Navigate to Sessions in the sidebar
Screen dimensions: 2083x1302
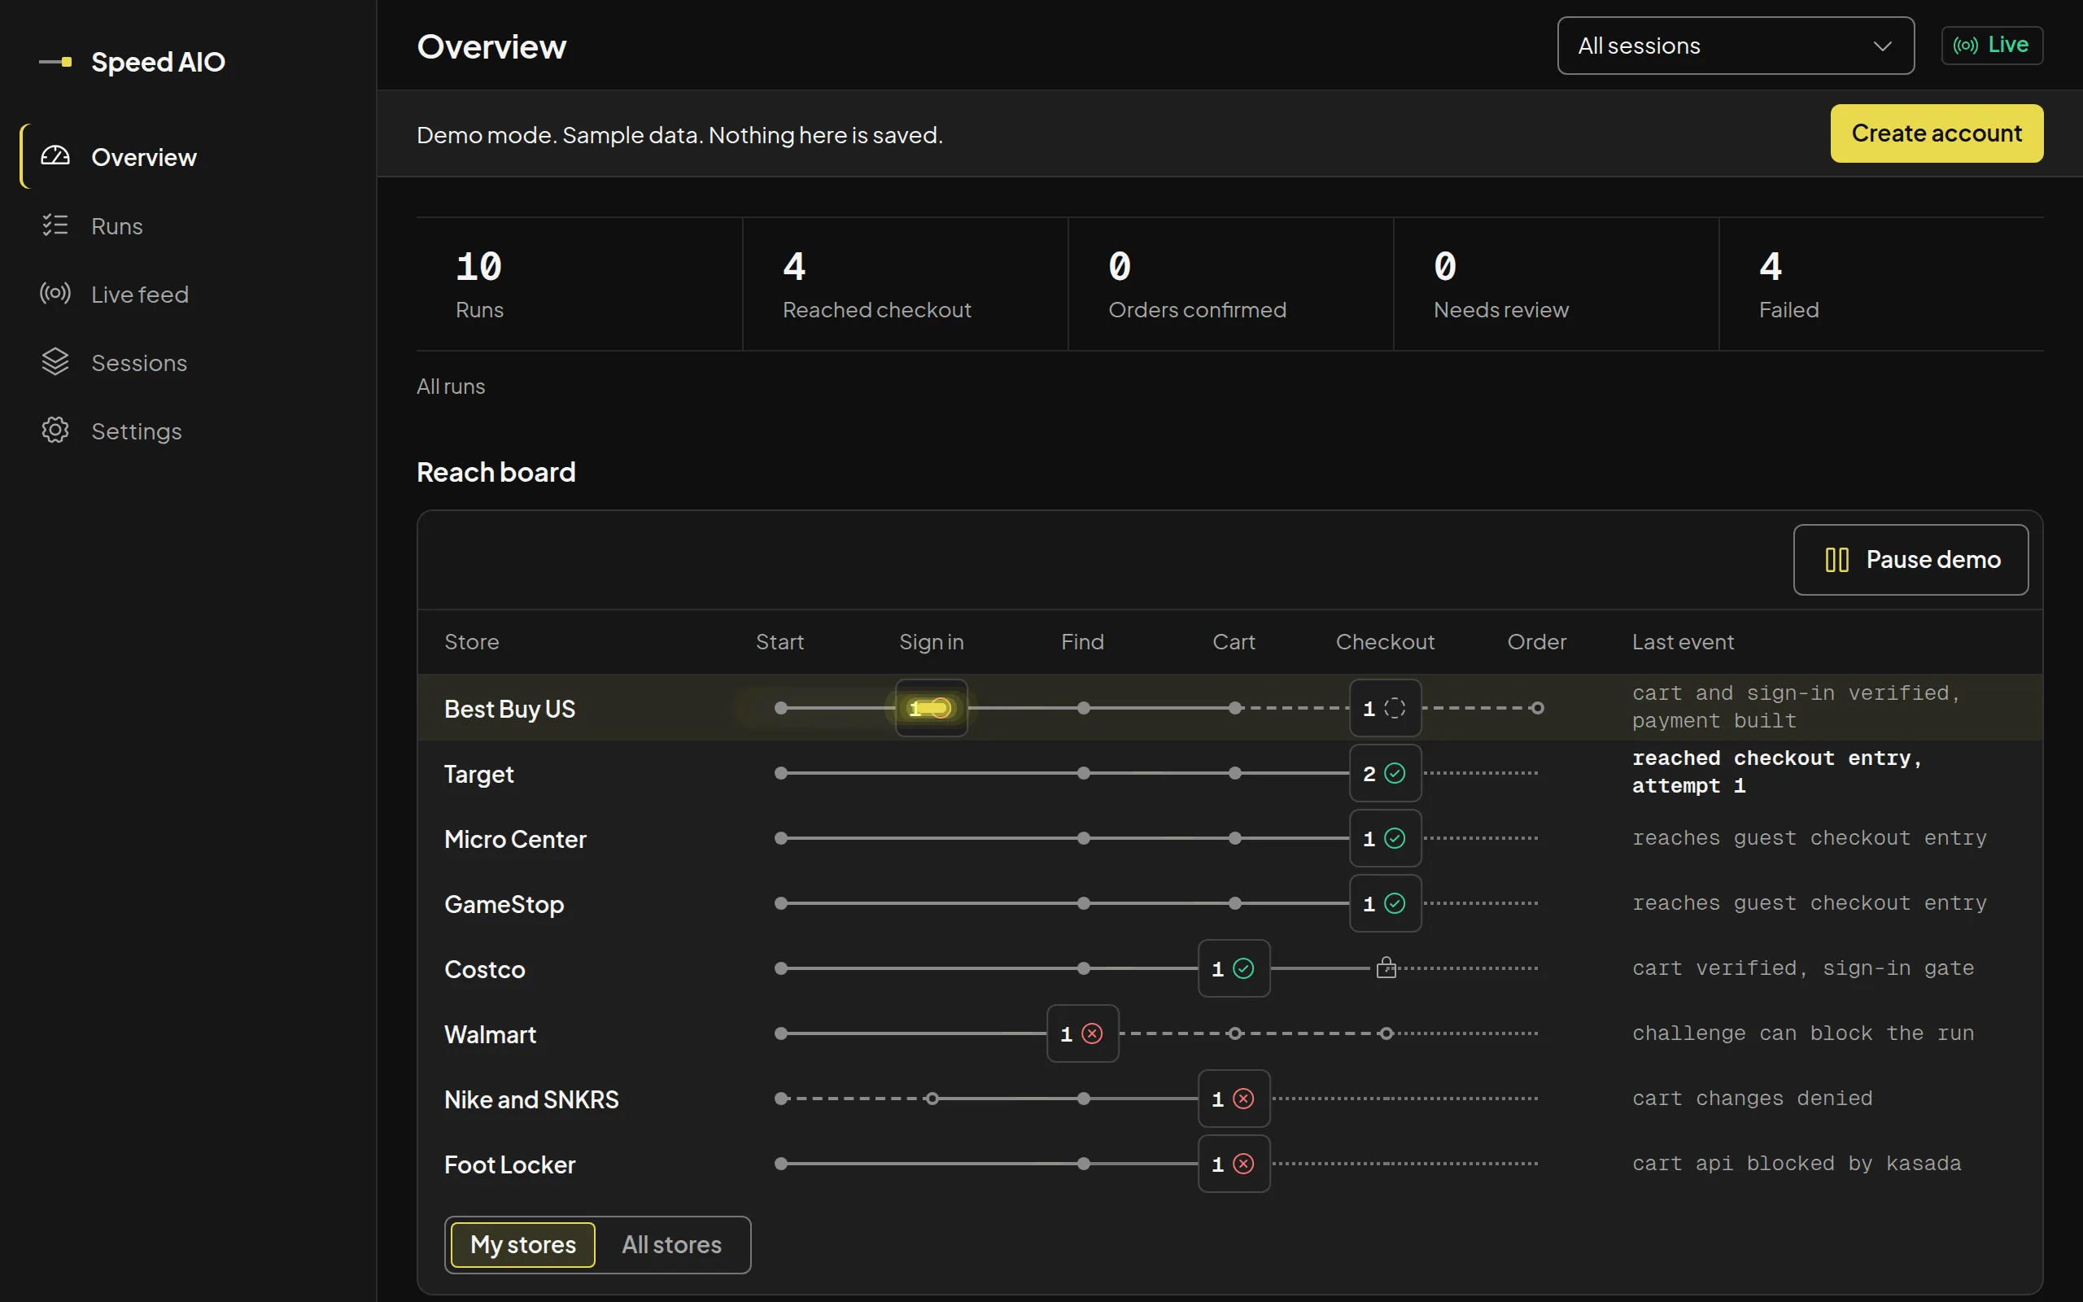click(x=190, y=363)
